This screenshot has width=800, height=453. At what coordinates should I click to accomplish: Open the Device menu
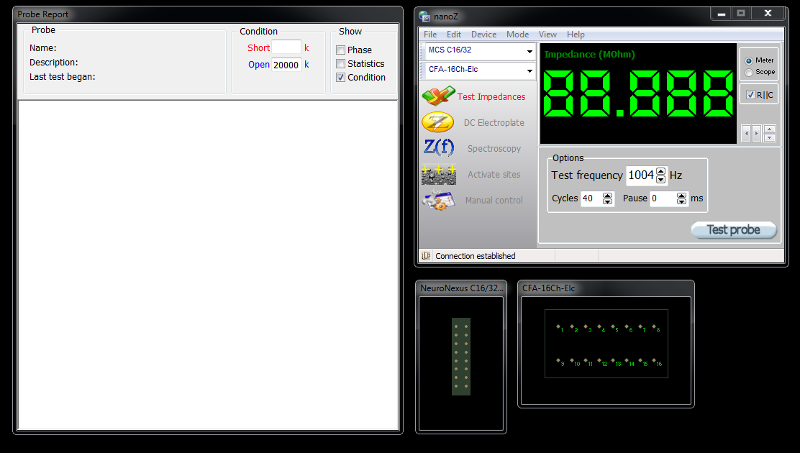(483, 35)
